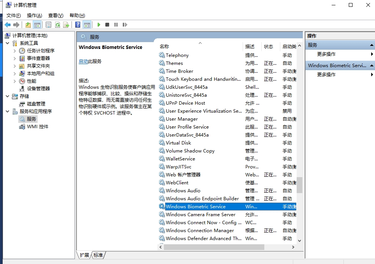Start the service with green play icon
This screenshot has width=375, height=264.
(x=99, y=25)
